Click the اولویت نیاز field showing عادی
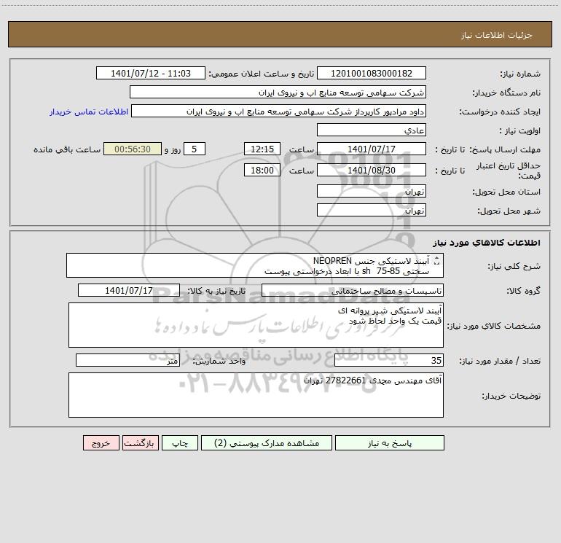561x543 pixels. (x=372, y=130)
